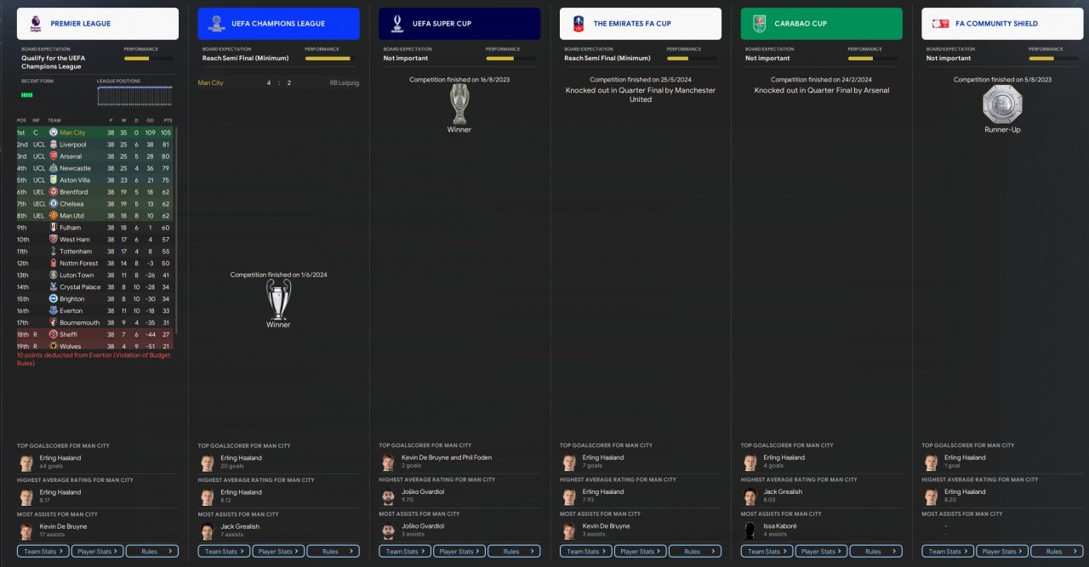Screen dimensions: 1089x567
Task: Click the UEFA Super Cup logo icon
Action: pyautogui.click(x=396, y=23)
